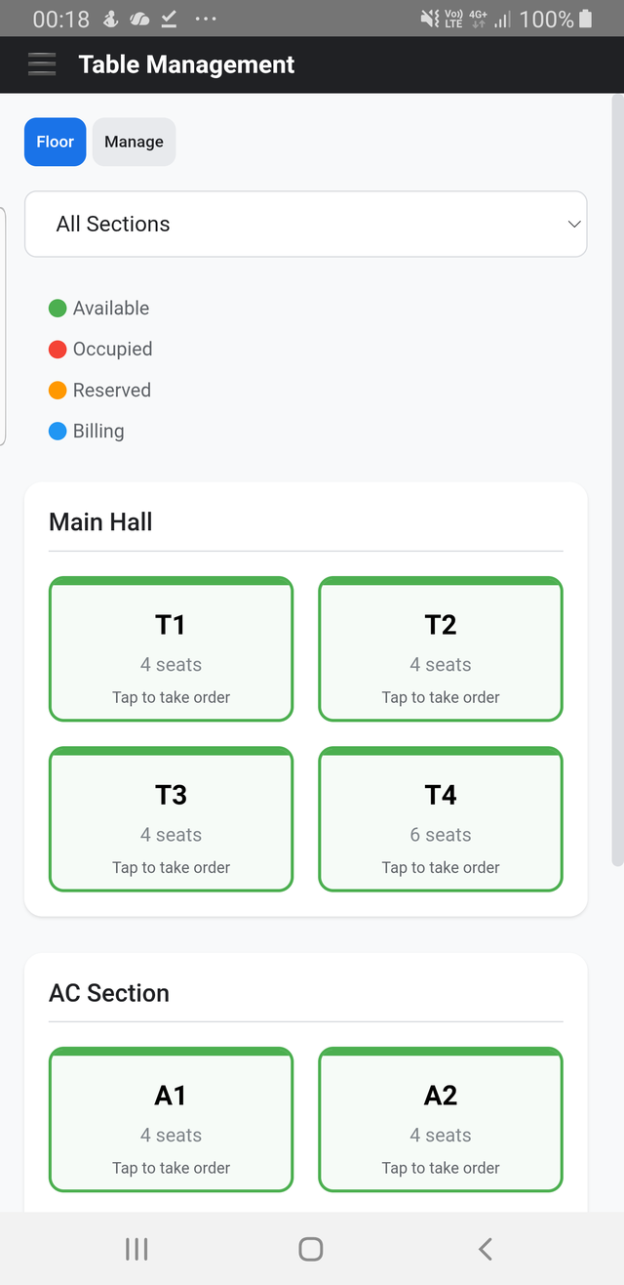Tap the three-dots notification overflow icon
This screenshot has height=1285, width=624.
206,19
